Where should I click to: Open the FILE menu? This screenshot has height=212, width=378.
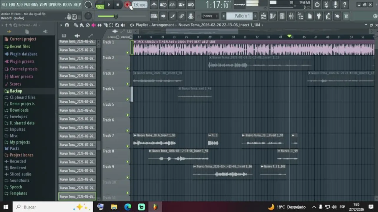tap(4, 5)
